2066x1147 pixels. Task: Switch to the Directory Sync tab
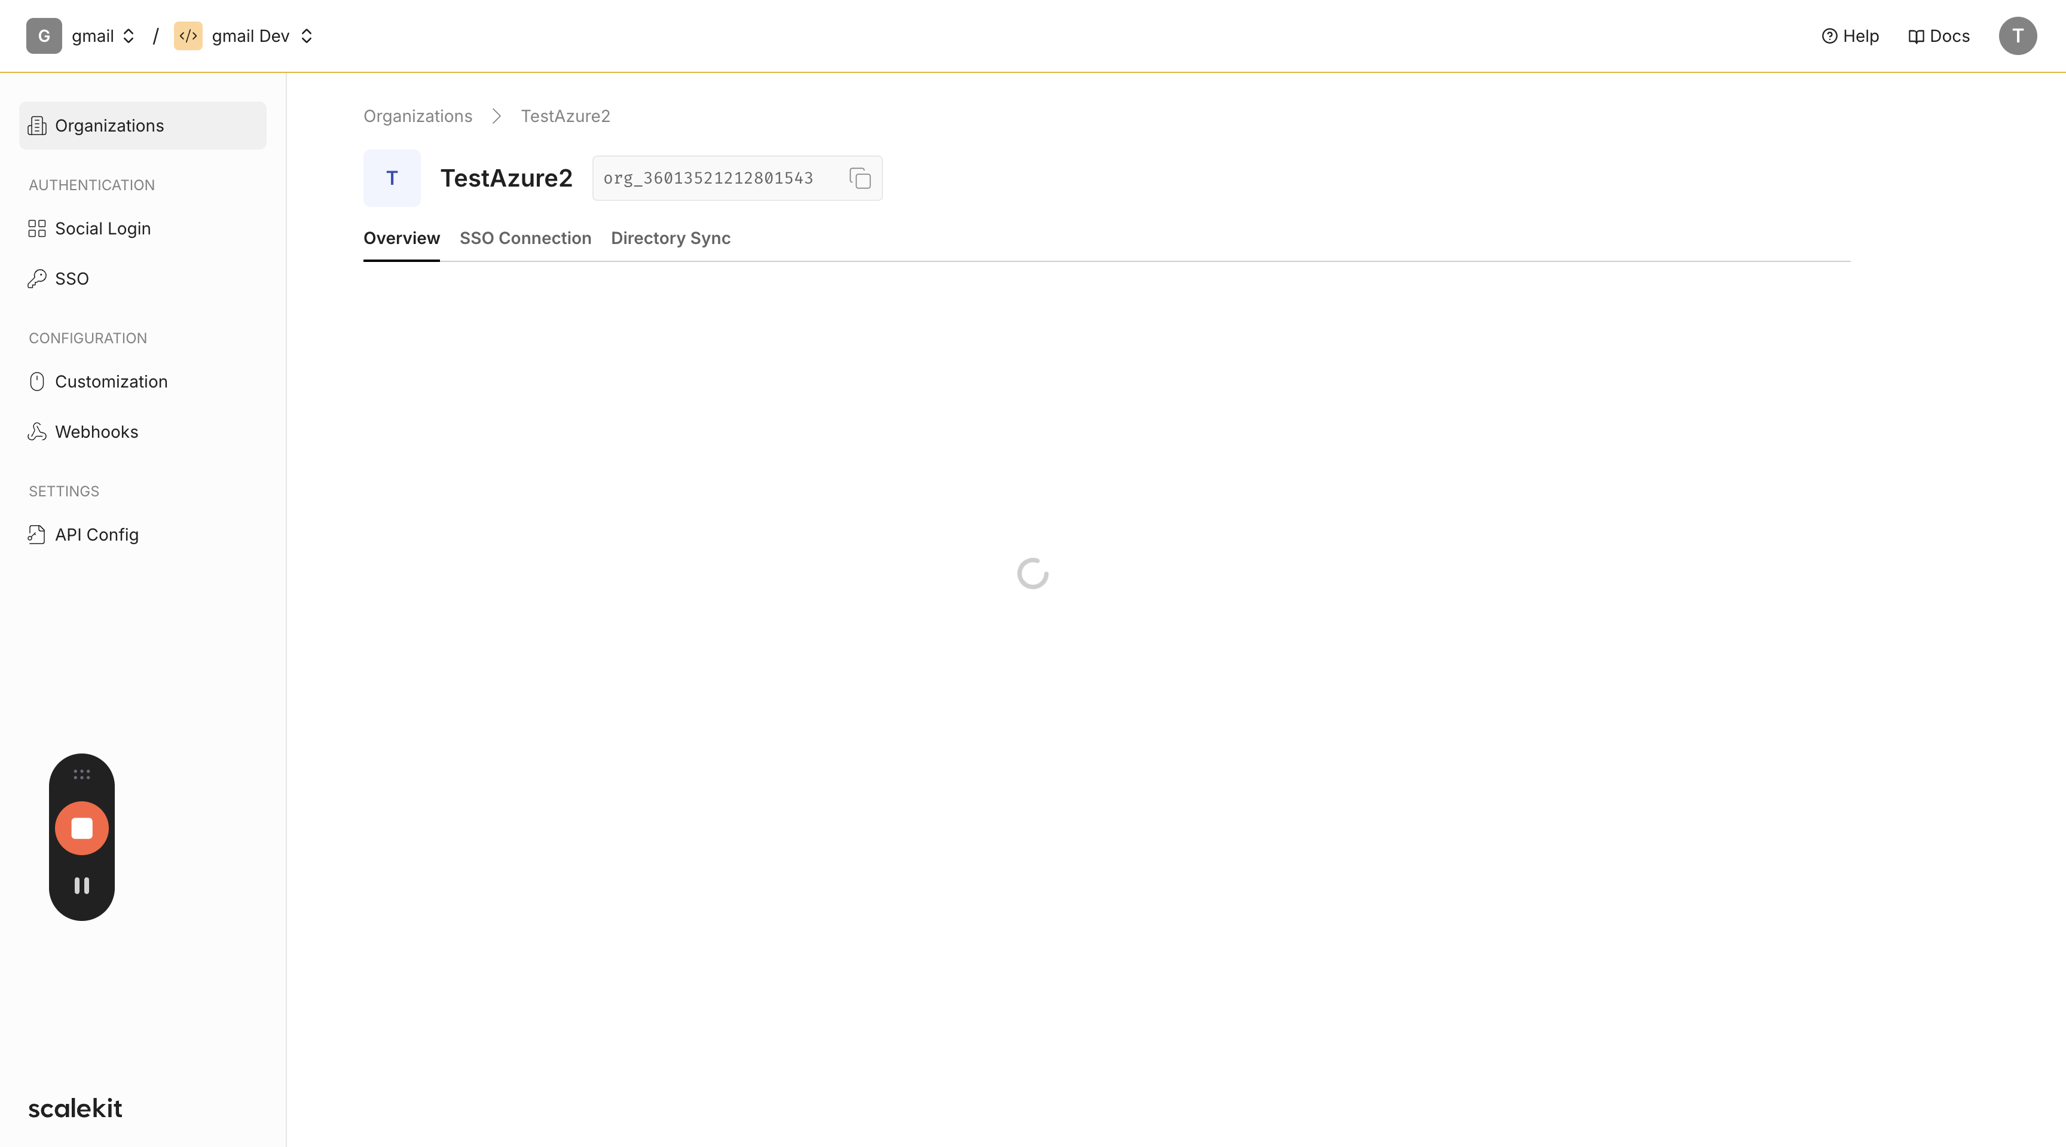[x=671, y=238]
